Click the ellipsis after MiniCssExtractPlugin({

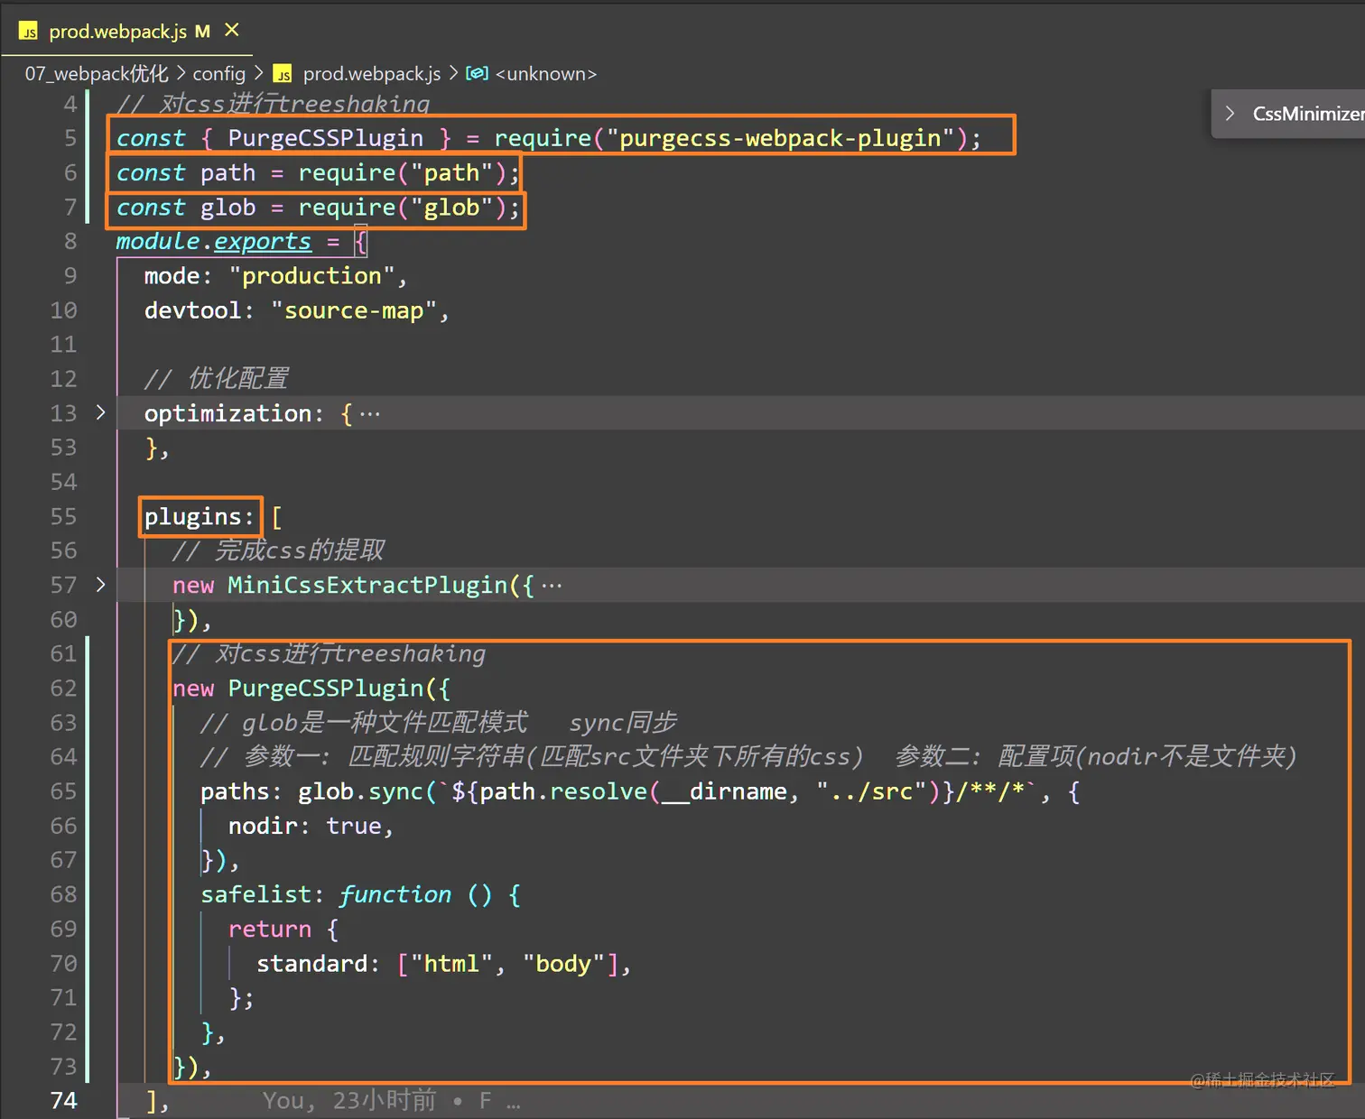552,586
